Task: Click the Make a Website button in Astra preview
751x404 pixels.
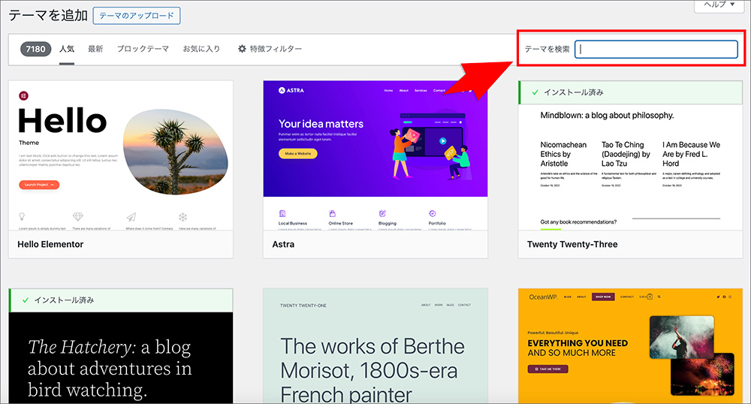Action: point(298,154)
